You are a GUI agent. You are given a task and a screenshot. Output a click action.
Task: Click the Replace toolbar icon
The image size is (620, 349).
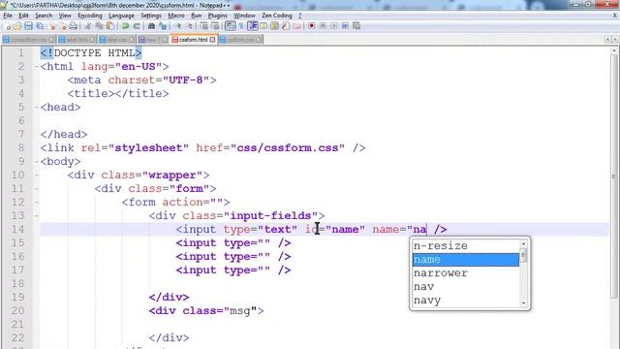pyautogui.click(x=163, y=26)
